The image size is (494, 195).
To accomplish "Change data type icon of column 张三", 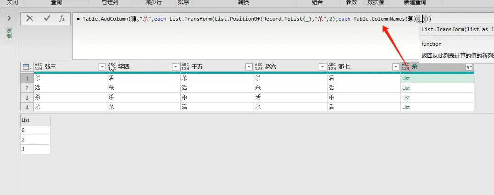I will click(x=39, y=67).
